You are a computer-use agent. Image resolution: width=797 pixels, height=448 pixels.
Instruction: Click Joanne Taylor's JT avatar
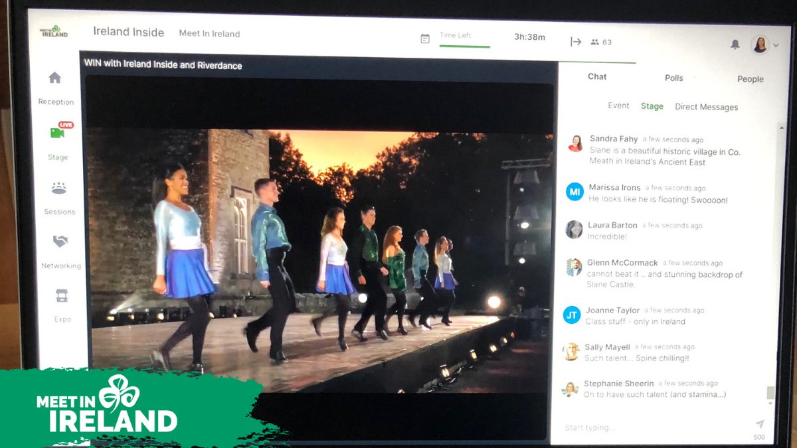click(x=572, y=315)
